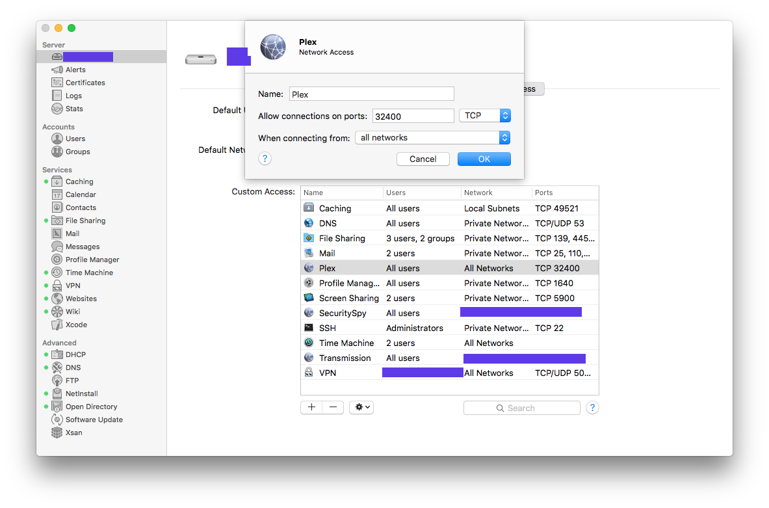Sort the table by Users column
The width and height of the screenshot is (769, 508).
422,193
